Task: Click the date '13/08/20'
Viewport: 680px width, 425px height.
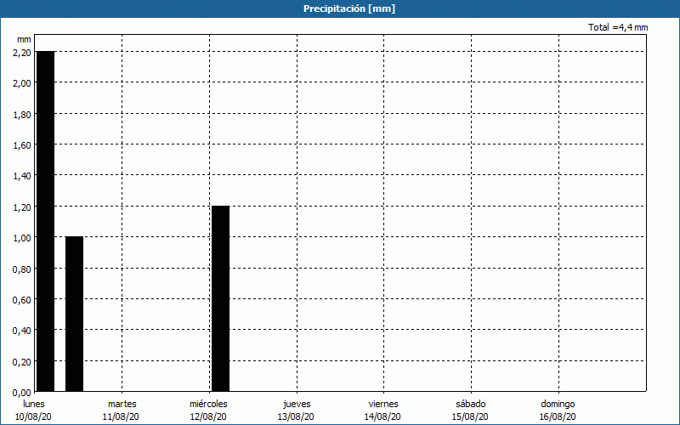Action: click(x=296, y=416)
